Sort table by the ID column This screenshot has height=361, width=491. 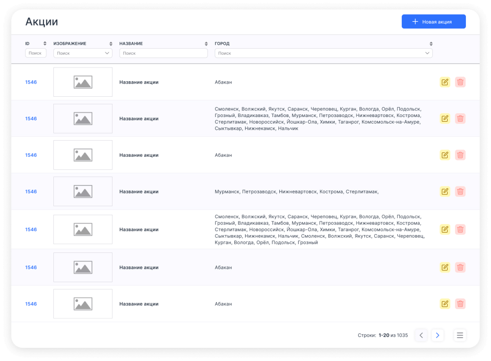(x=45, y=44)
